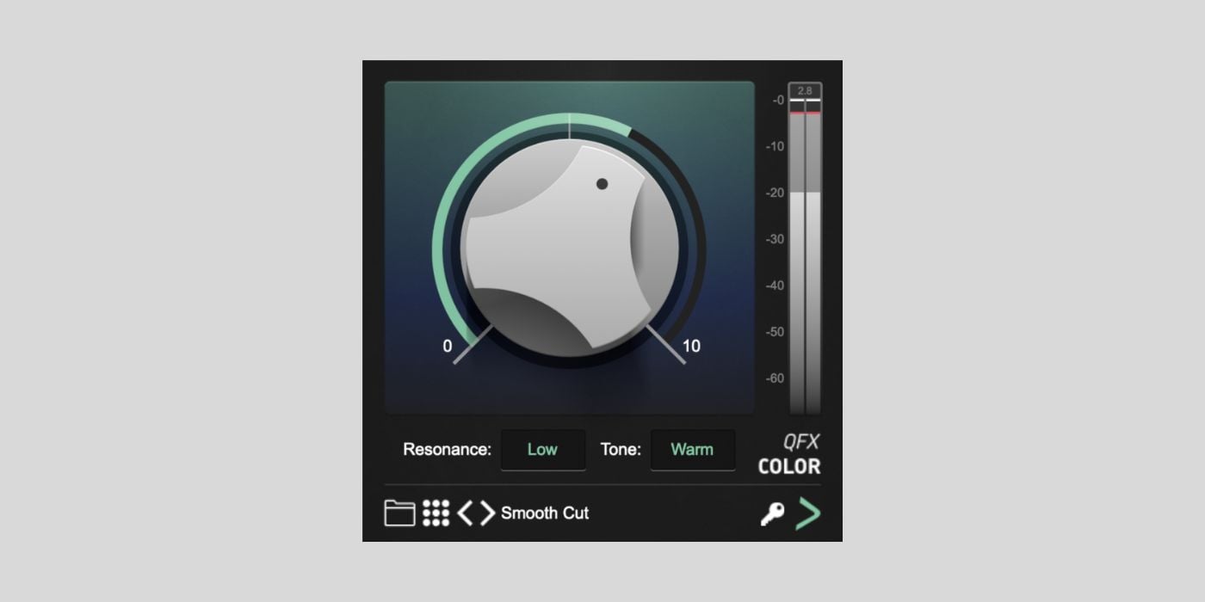Click the -20 mark on meter scale
Screen dimensions: 1205x602
coord(775,193)
